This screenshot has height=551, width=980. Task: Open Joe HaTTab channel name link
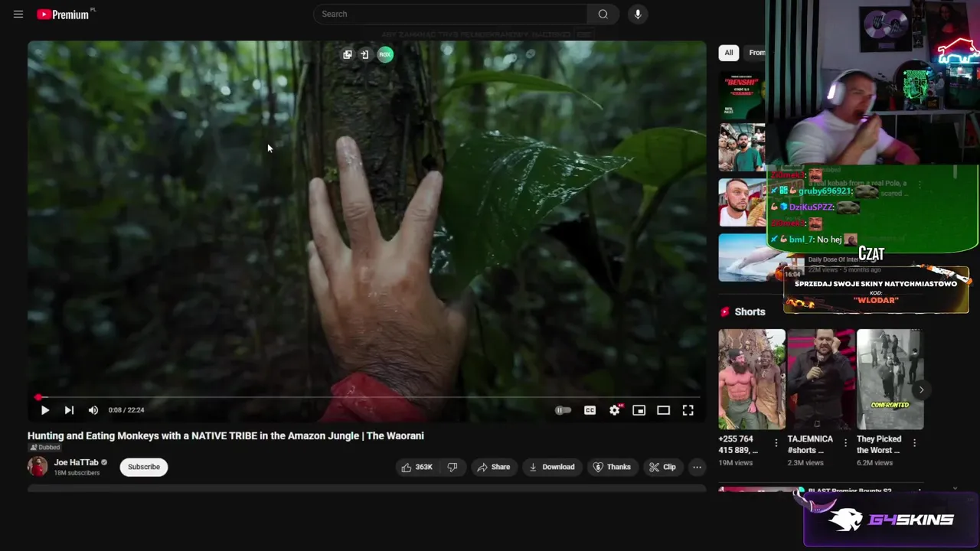pos(76,462)
